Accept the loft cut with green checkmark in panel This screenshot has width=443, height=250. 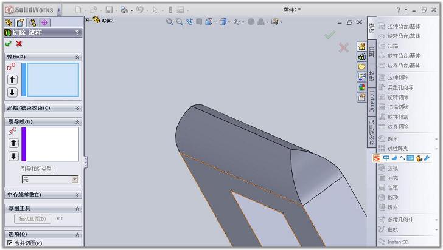click(x=8, y=44)
